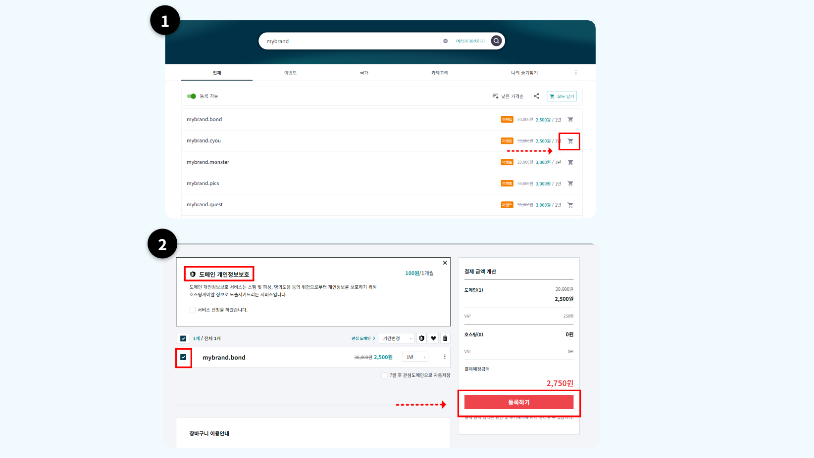Click the trash icon above cart list
Screen dimensions: 814x458
coord(445,338)
